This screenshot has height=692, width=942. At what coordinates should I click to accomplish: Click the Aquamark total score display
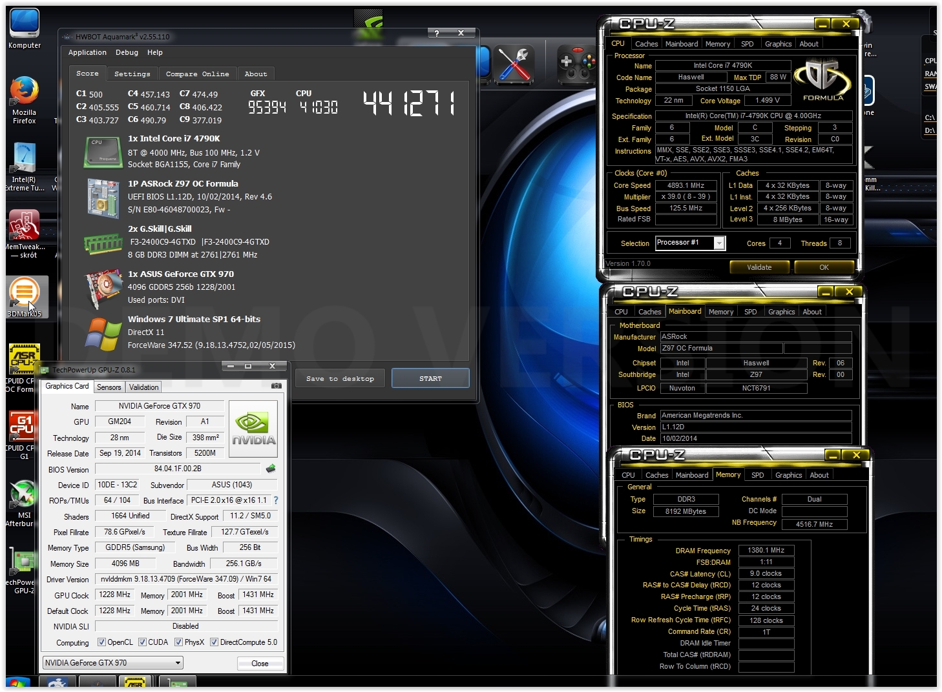pyautogui.click(x=410, y=103)
